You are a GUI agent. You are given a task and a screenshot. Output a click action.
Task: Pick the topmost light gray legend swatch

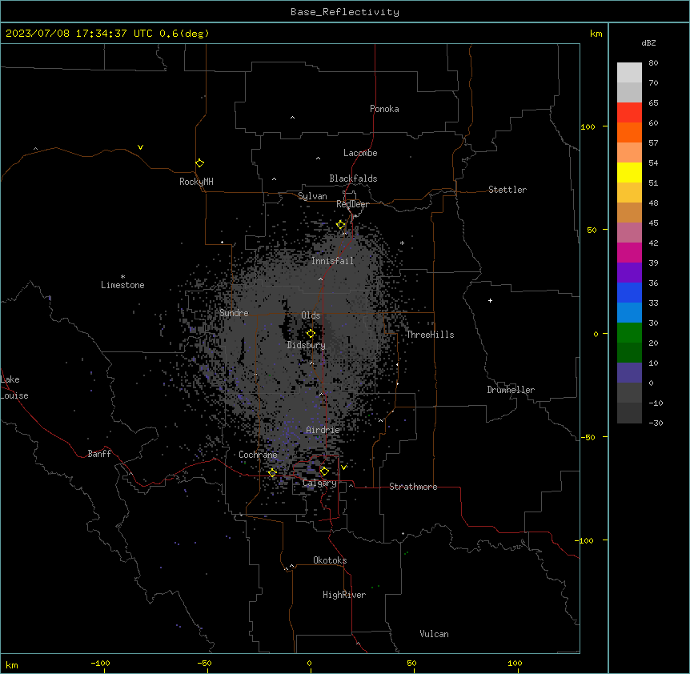[x=629, y=73]
